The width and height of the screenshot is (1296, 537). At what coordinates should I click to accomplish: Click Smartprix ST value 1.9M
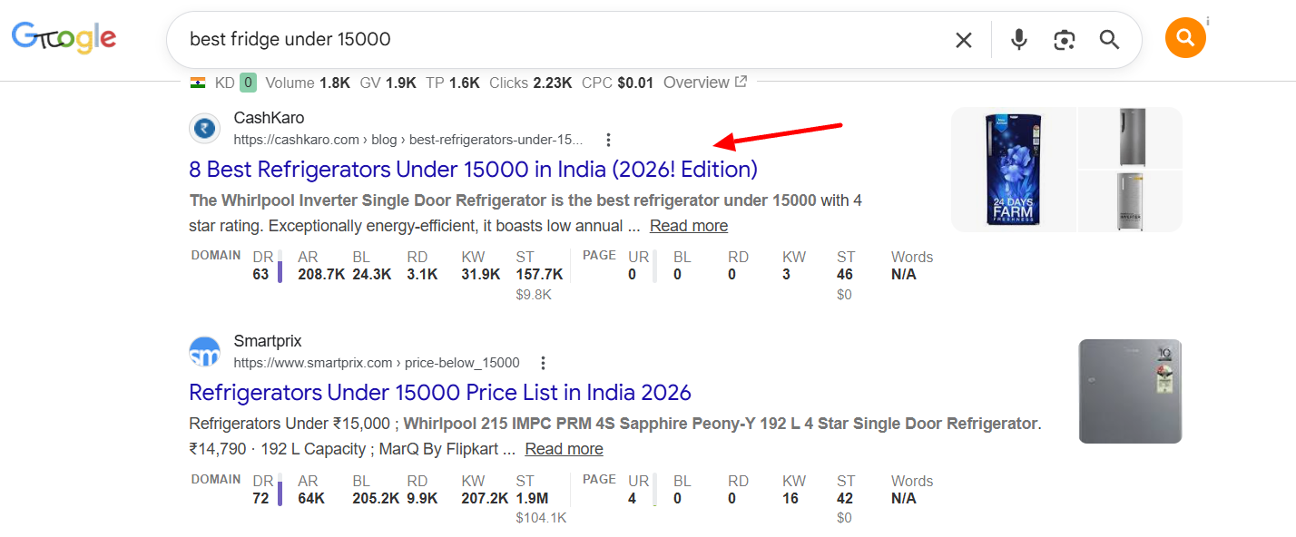click(532, 498)
